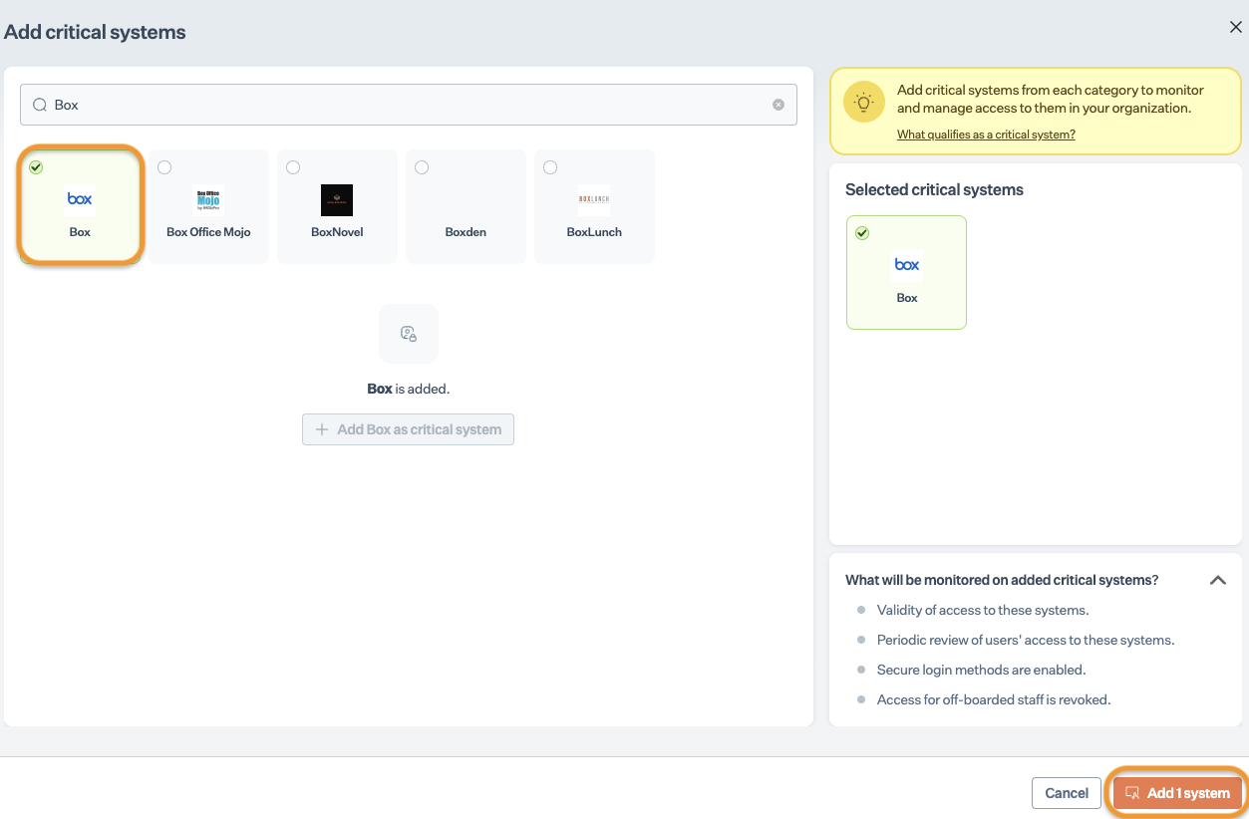Clear the Box search text
The height and width of the screenshot is (819, 1249).
pyautogui.click(x=779, y=105)
